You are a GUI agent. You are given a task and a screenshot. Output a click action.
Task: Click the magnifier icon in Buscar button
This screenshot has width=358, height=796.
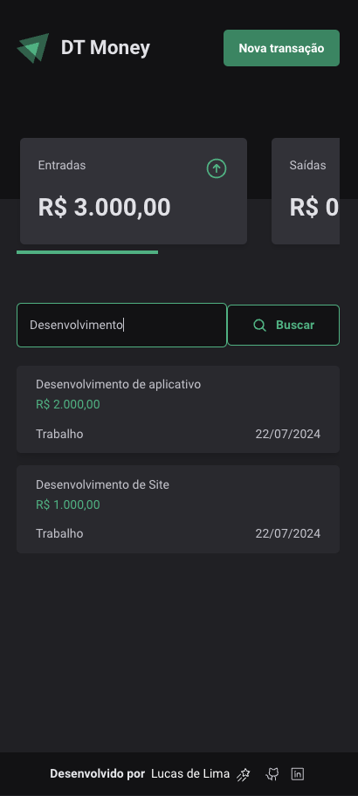coord(259,326)
